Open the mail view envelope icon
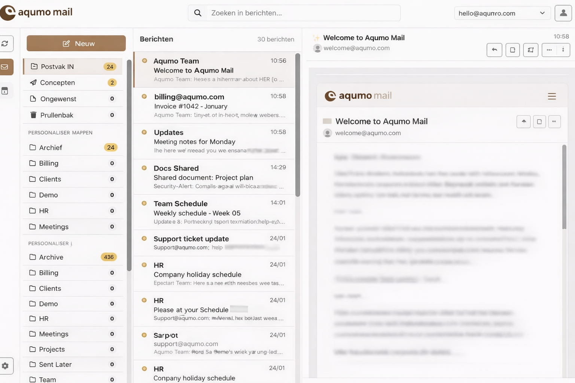The image size is (575, 383). [x=5, y=67]
